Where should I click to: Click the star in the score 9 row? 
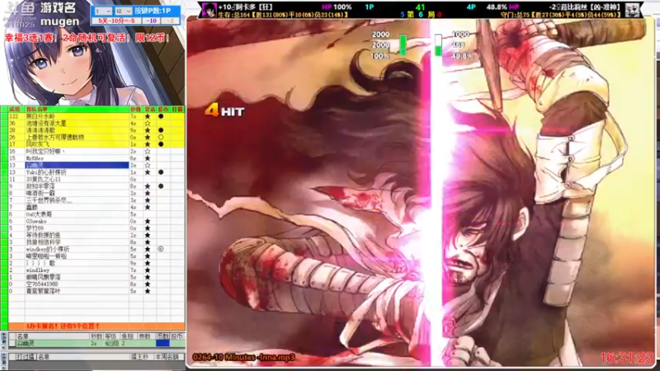click(x=148, y=186)
